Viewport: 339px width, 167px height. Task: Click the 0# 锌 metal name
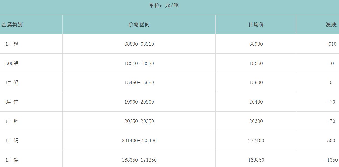pyautogui.click(x=12, y=102)
